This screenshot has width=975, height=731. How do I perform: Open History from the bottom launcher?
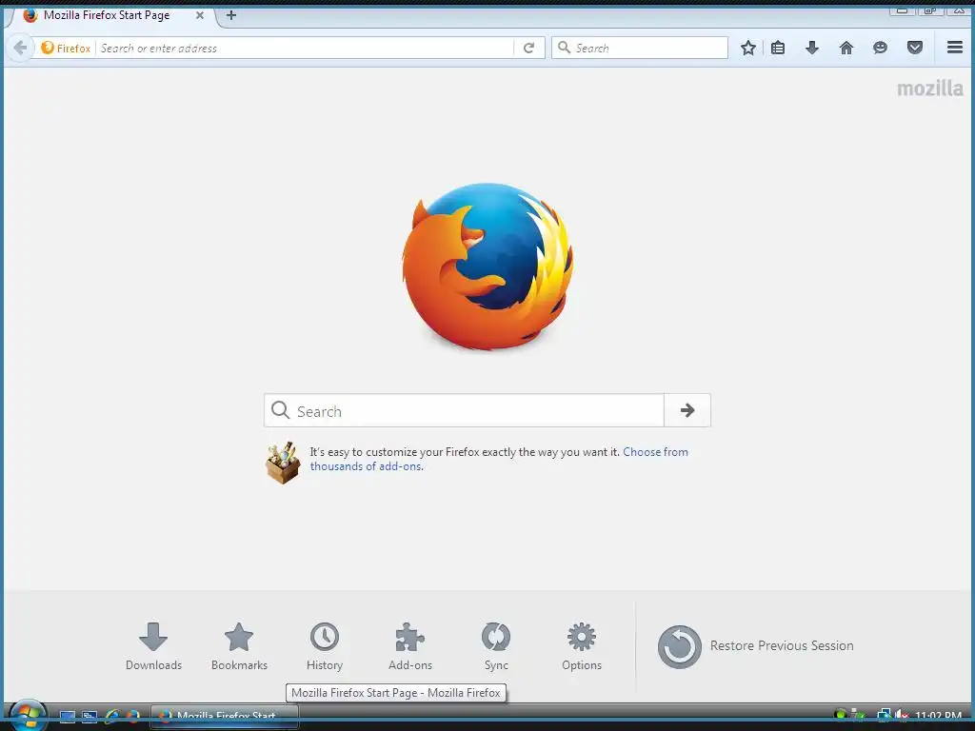(325, 646)
